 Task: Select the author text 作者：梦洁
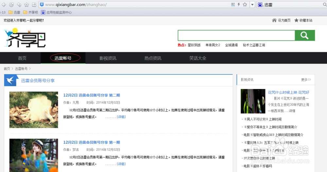71,150
